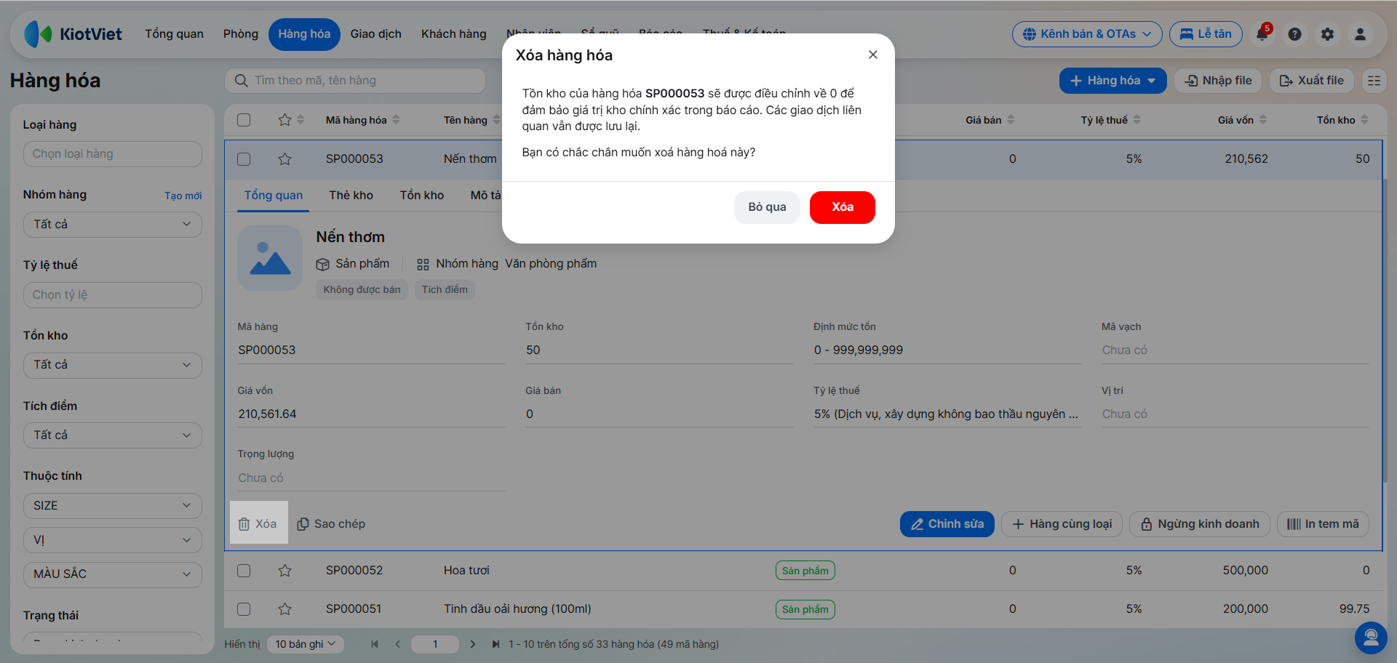Go to first page of results
This screenshot has height=663, width=1397.
(x=375, y=644)
